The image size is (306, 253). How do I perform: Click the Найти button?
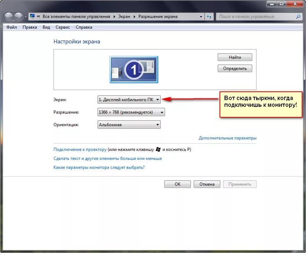235,57
